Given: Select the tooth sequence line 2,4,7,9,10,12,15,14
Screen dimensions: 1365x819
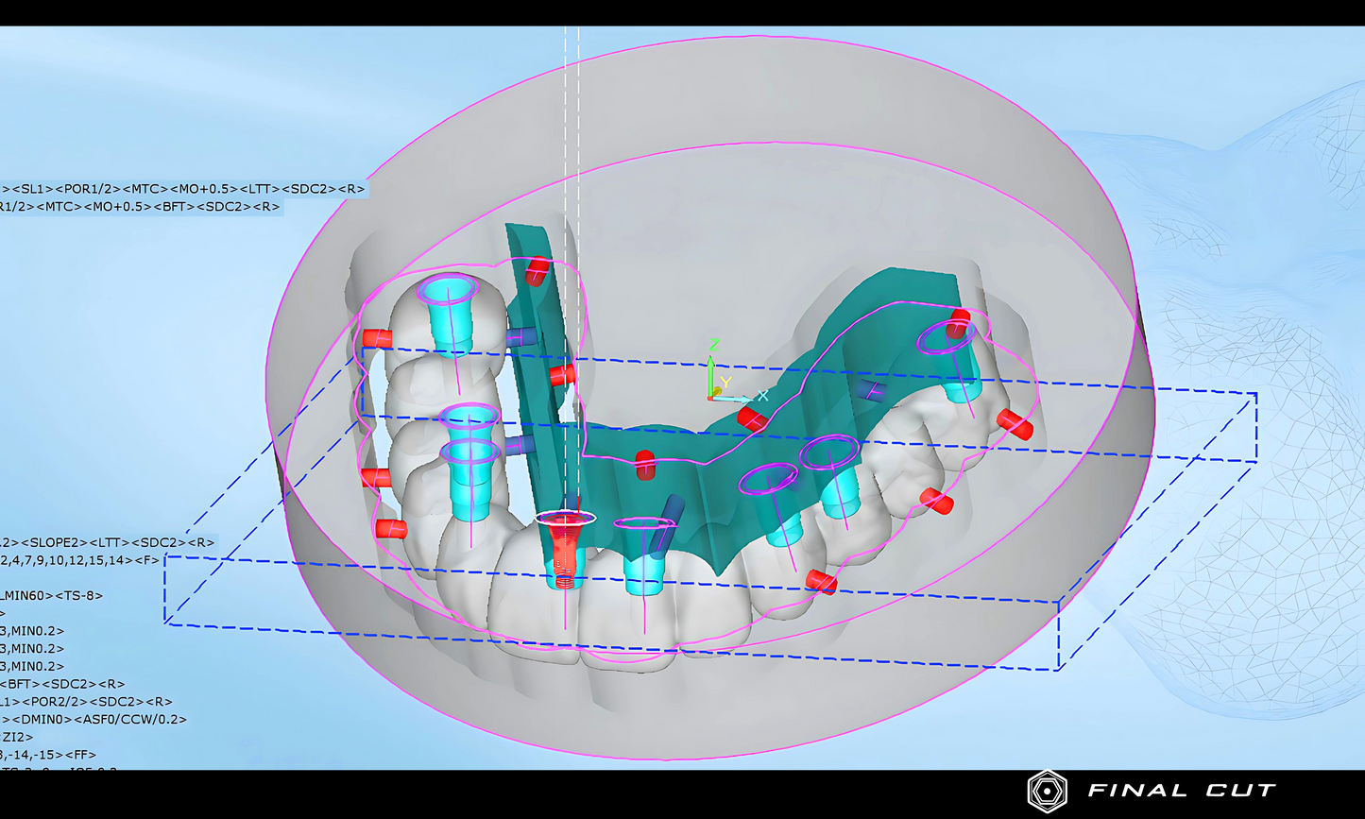Looking at the screenshot, I should [76, 560].
